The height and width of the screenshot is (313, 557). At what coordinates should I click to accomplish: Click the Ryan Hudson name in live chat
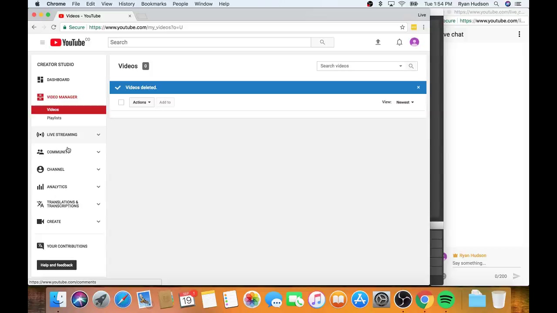[473, 256]
